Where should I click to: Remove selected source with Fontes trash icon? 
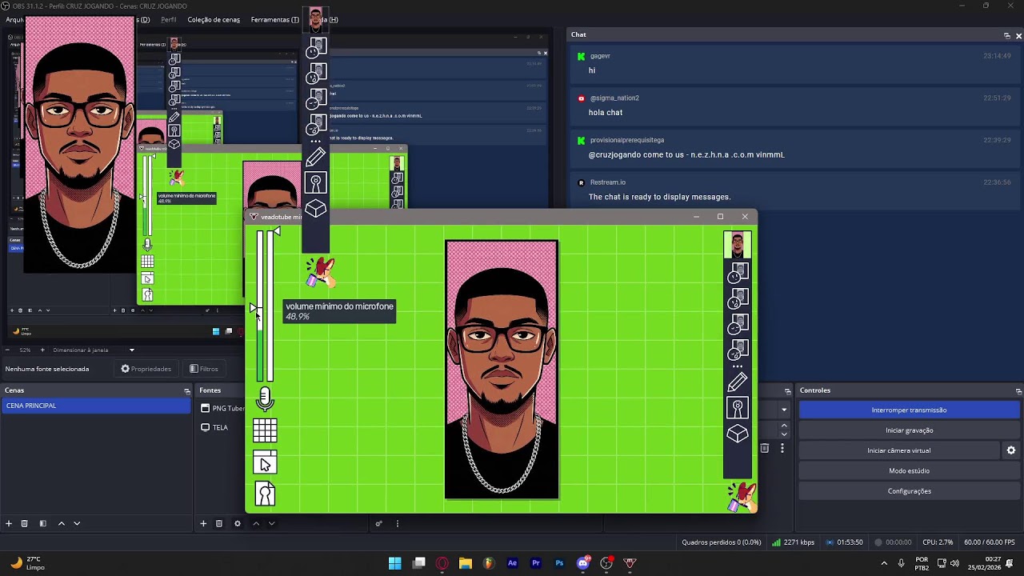[x=219, y=523]
